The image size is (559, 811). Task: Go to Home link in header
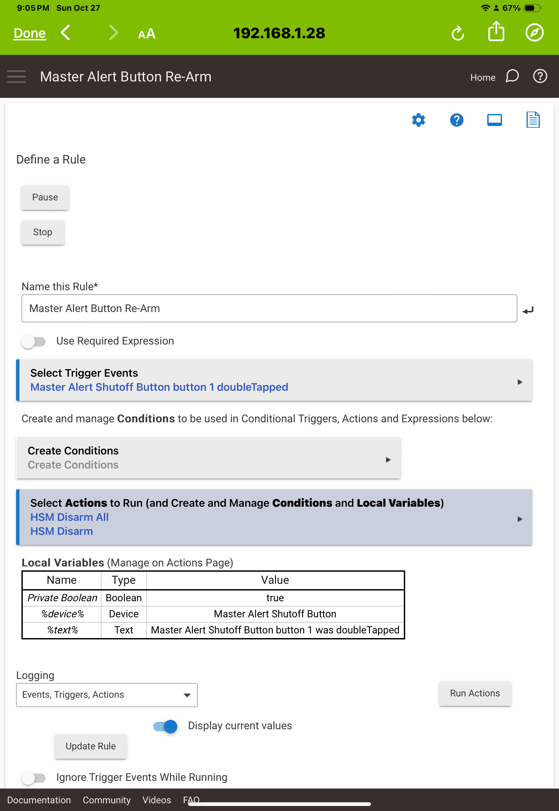[483, 77]
